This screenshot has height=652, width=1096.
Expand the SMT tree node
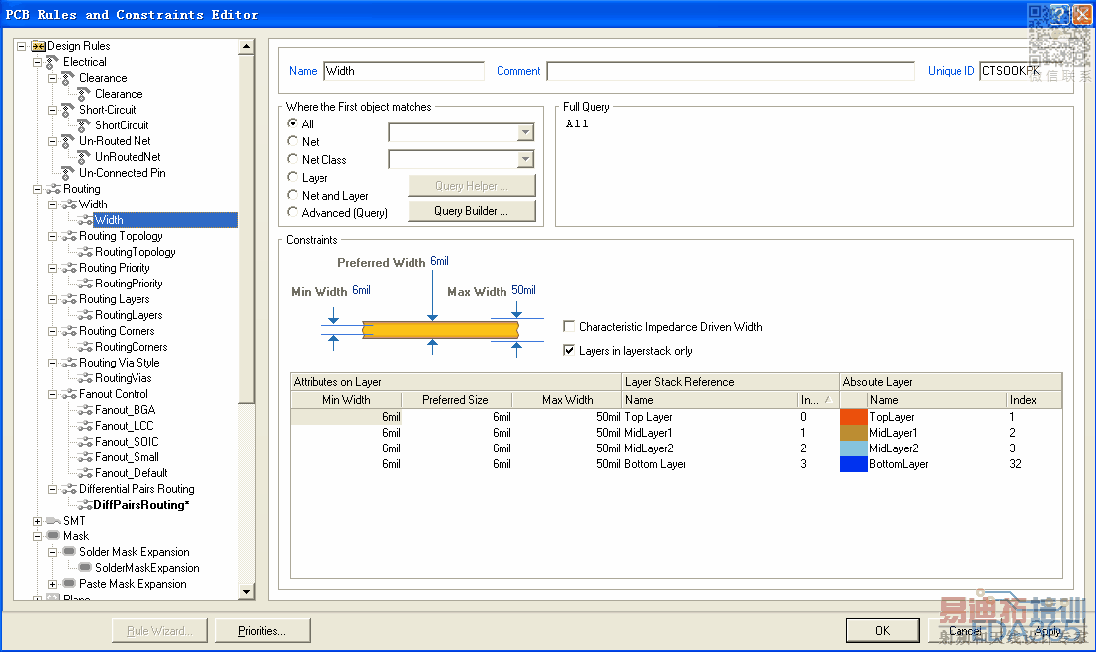point(38,521)
